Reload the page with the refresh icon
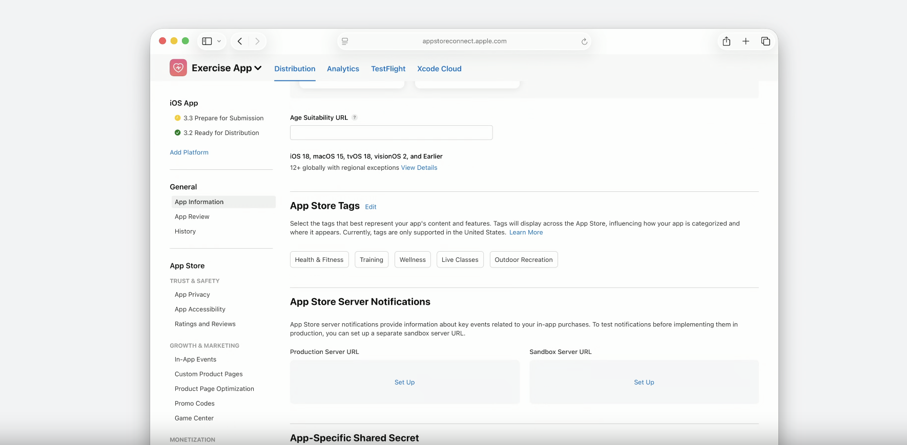Screen dimensions: 907x445 point(584,41)
